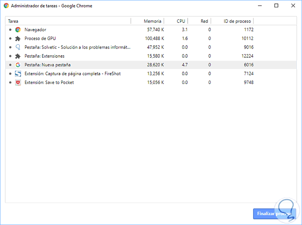The height and width of the screenshot is (225, 302).
Task: Click CPU value 1.6
Action: (x=185, y=38)
